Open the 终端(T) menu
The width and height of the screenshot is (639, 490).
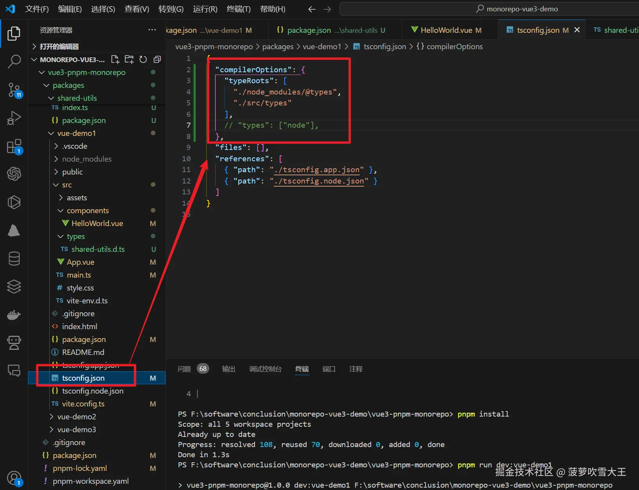[239, 9]
